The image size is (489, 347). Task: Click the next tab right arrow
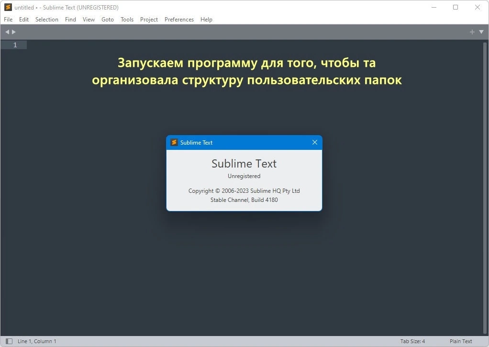pyautogui.click(x=14, y=32)
